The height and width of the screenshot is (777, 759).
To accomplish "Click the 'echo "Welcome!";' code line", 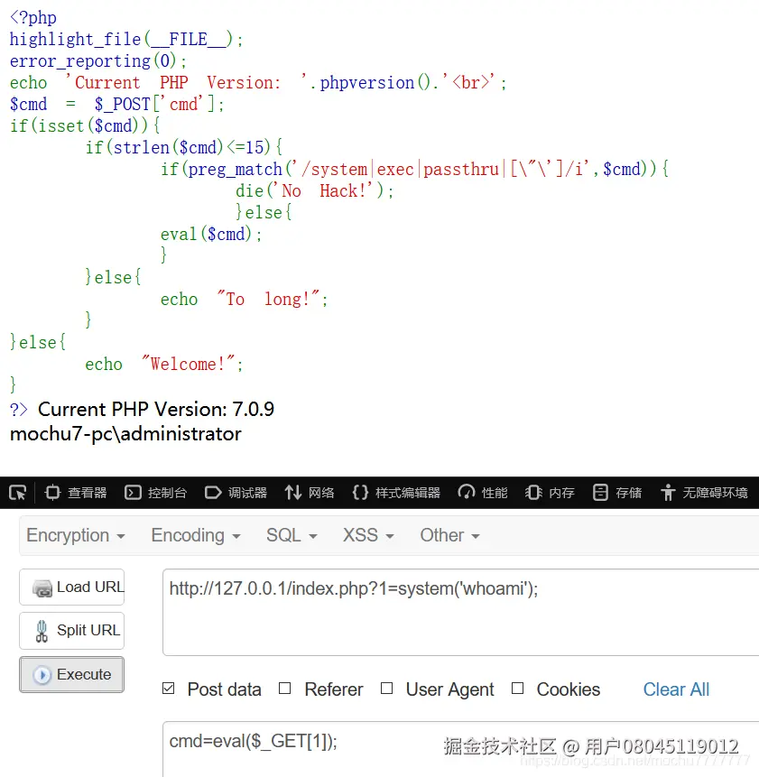I will (x=164, y=365).
